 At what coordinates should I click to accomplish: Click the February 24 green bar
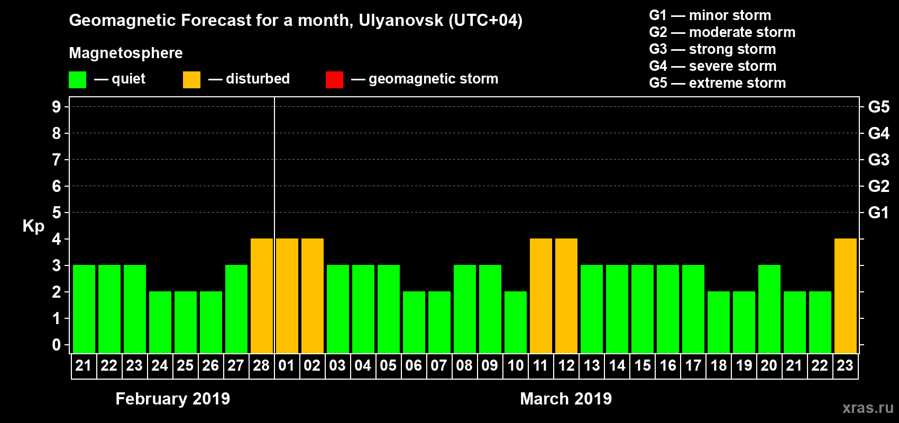[x=160, y=322]
